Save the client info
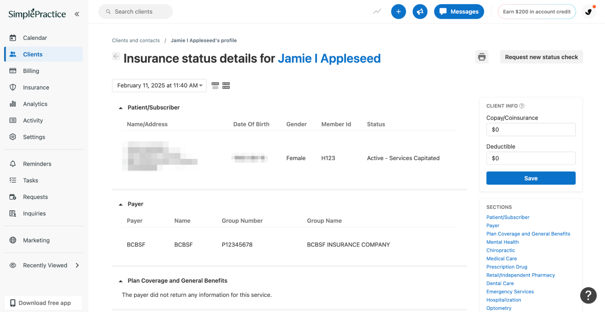 (531, 178)
